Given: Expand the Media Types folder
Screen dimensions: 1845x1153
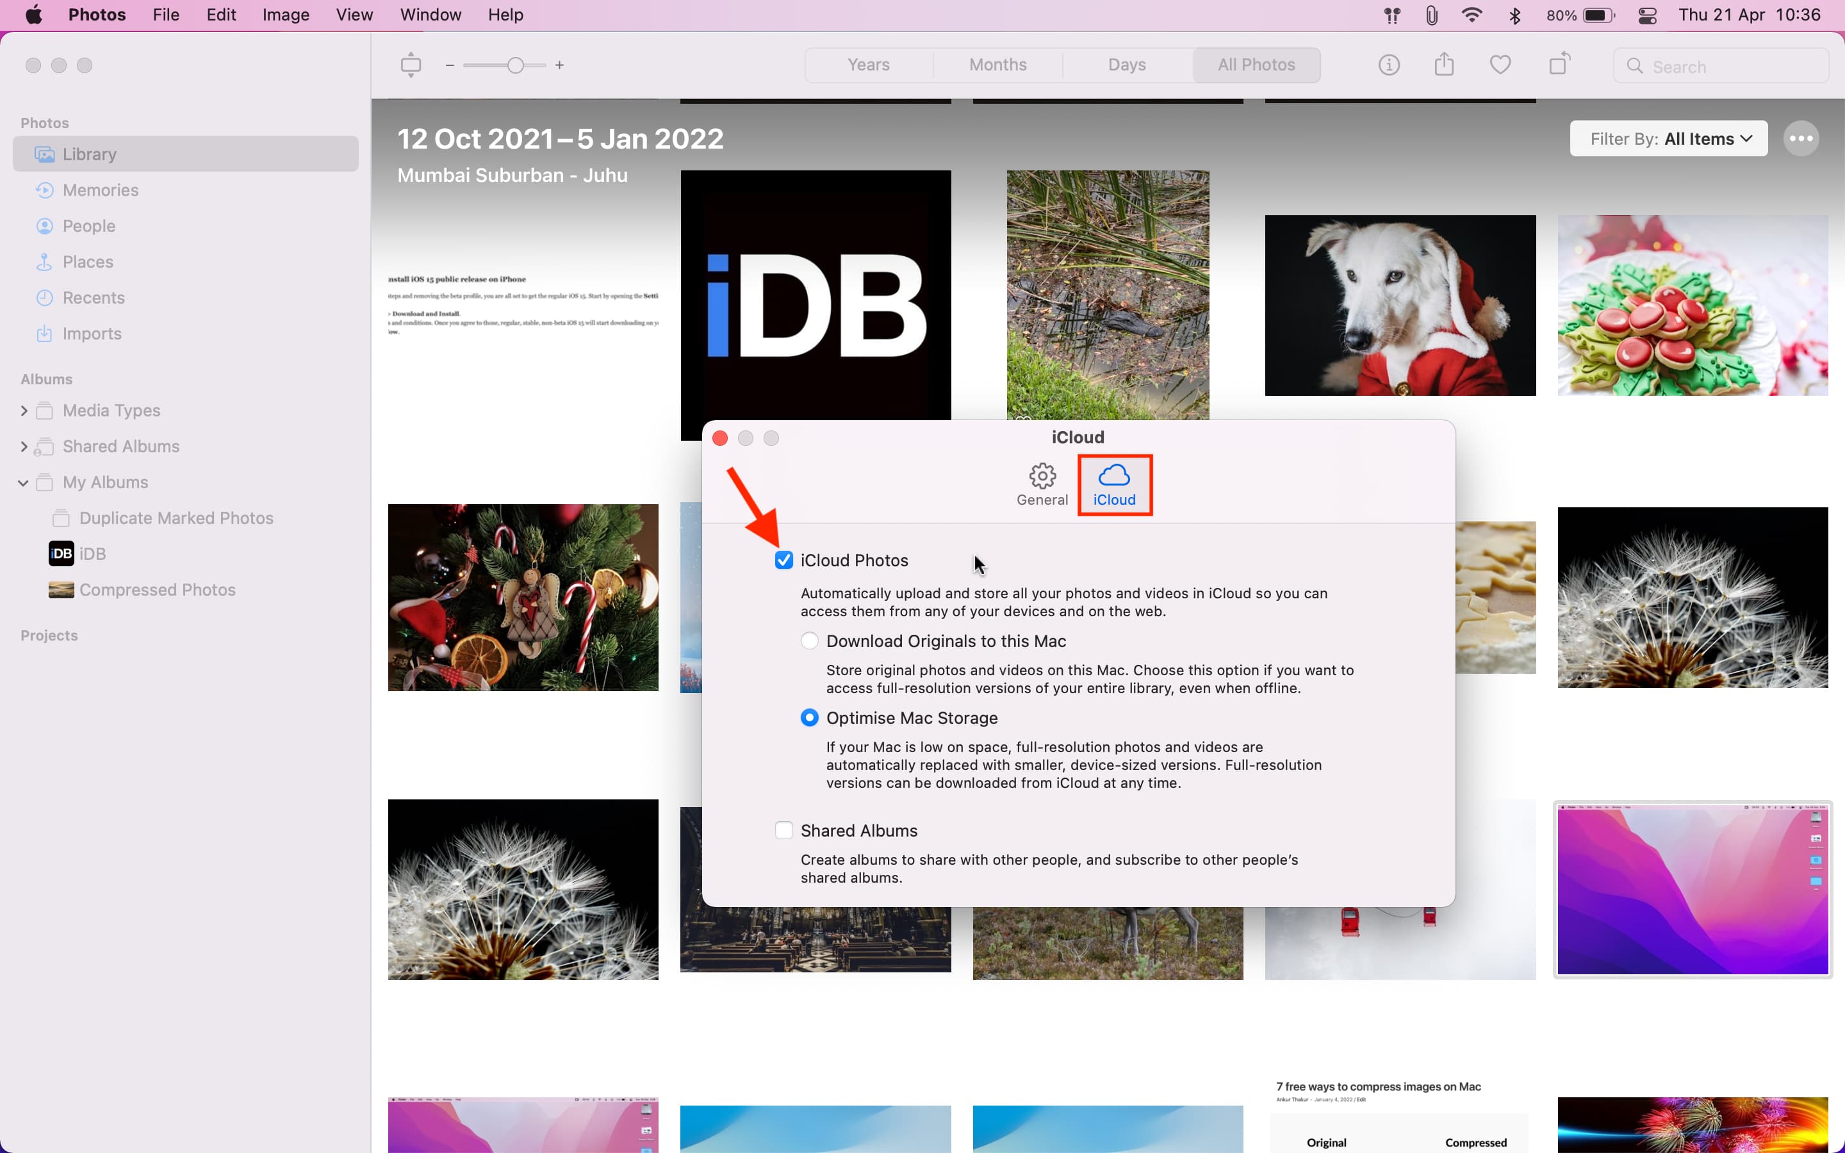Looking at the screenshot, I should (24, 411).
